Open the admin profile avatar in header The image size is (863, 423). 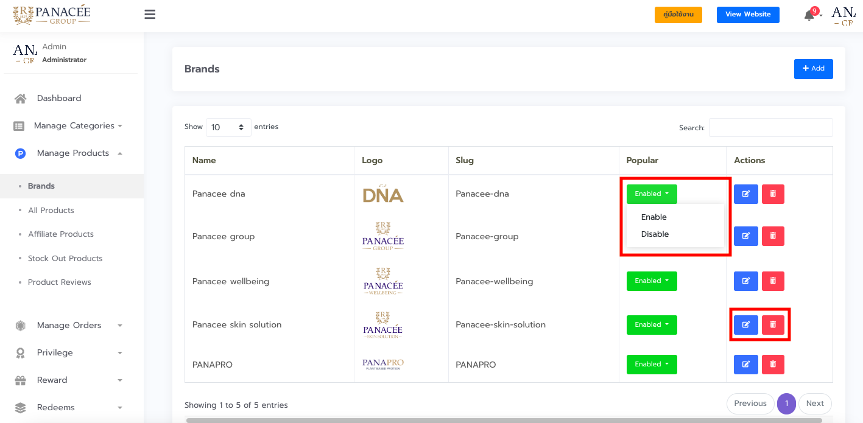coord(844,15)
